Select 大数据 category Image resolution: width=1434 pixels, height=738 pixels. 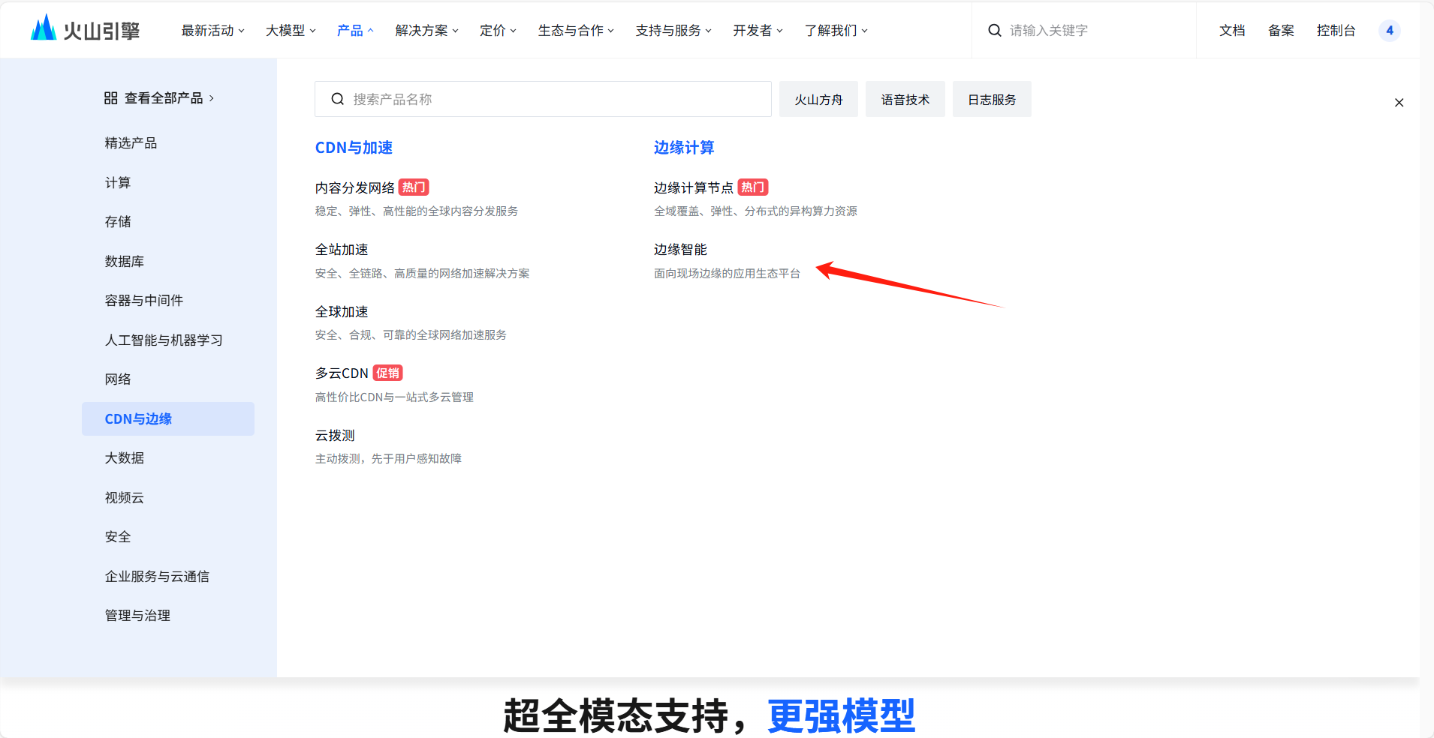click(125, 458)
